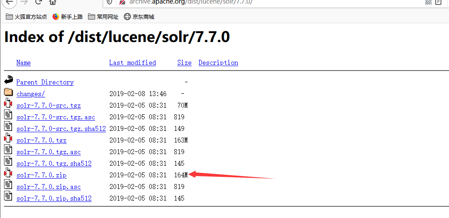Click the Index of /dist/lucene/solr/7.7.0 heading
This screenshot has height=218, width=449.
[x=117, y=37]
